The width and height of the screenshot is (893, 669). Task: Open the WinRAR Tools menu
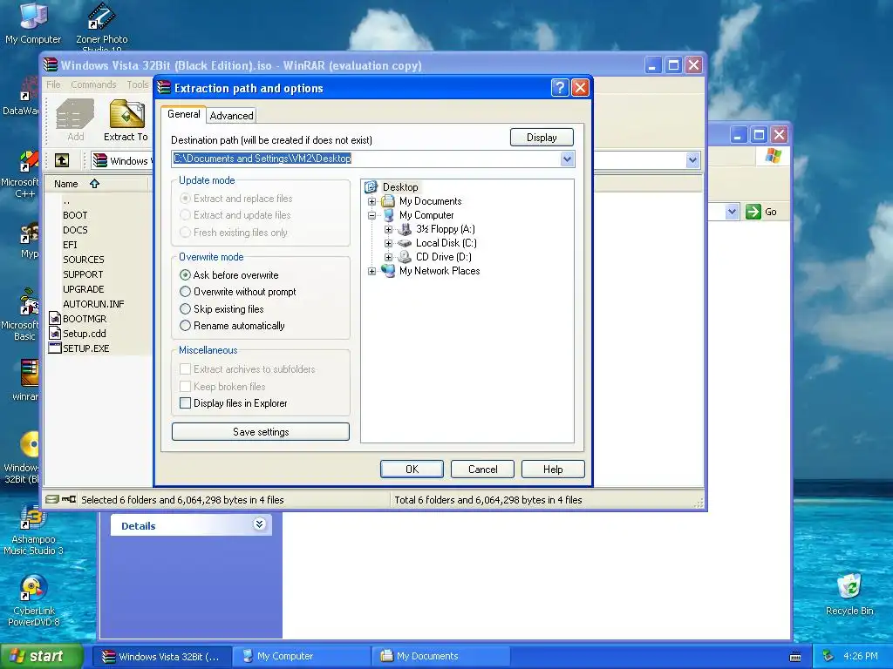[137, 84]
